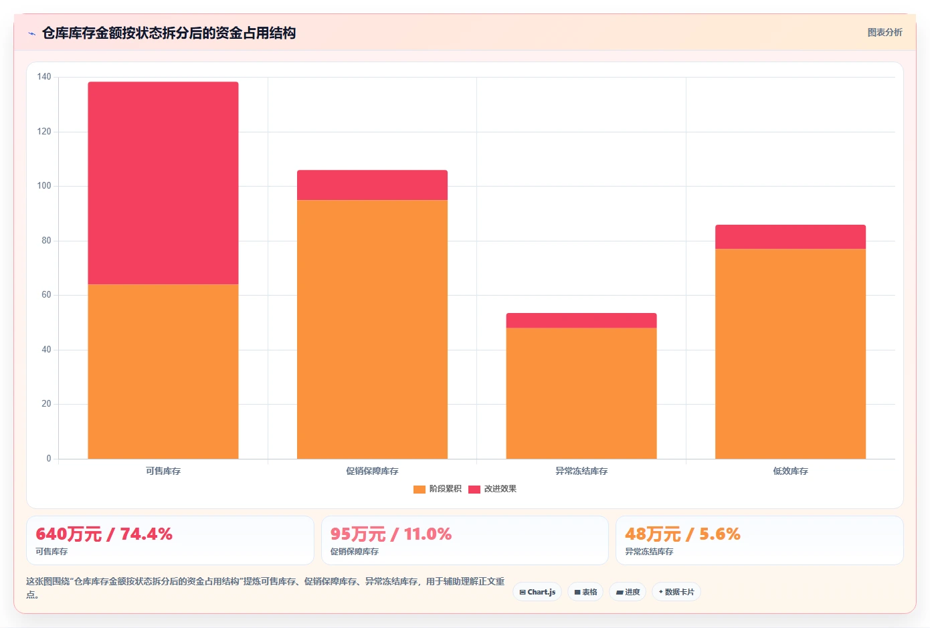Image resolution: width=930 pixels, height=628 pixels.
Task: Toggle the 阶段累积 legend entry
Action: coord(438,489)
